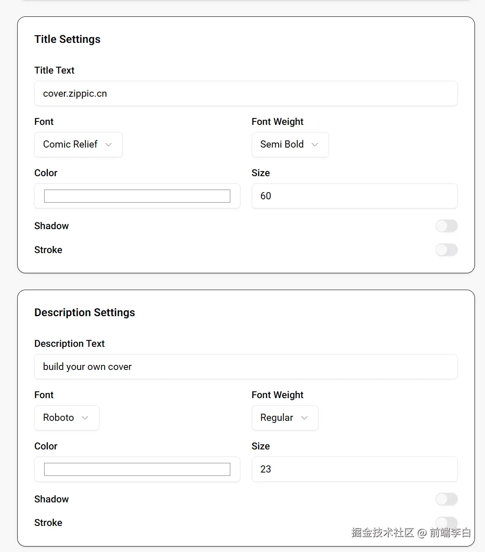Image resolution: width=485 pixels, height=552 pixels.
Task: Toggle the Title Shadow switch
Action: [x=446, y=226]
